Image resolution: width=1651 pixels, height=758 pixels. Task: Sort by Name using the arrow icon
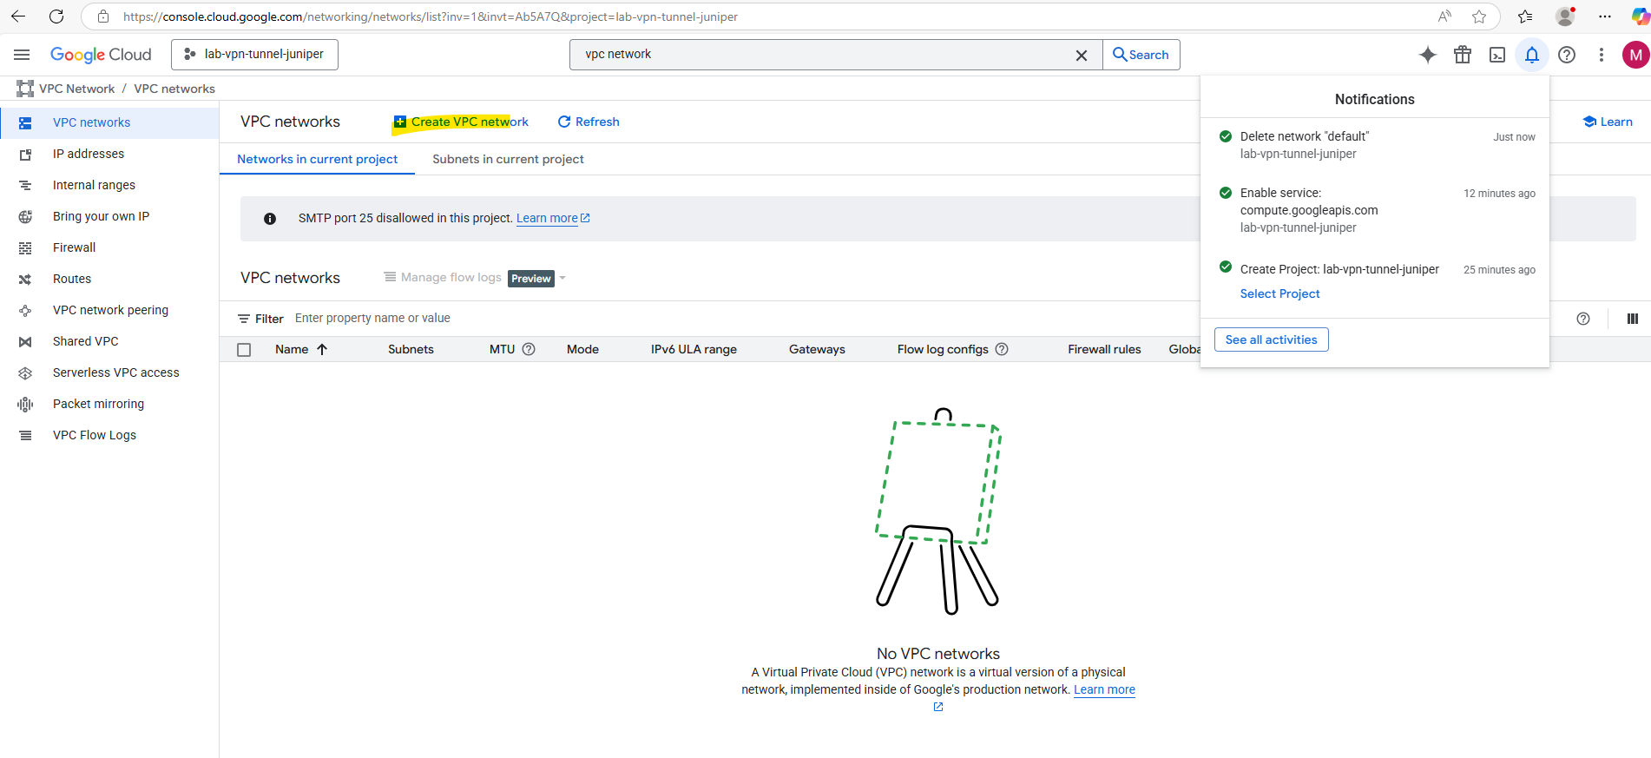click(x=322, y=349)
